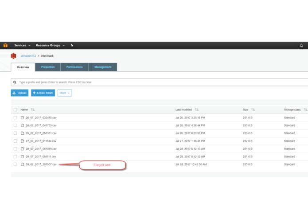This screenshot has height=219, width=308.
Task: Open file 28_07_2017_081049.csv
Action: (x=41, y=149)
